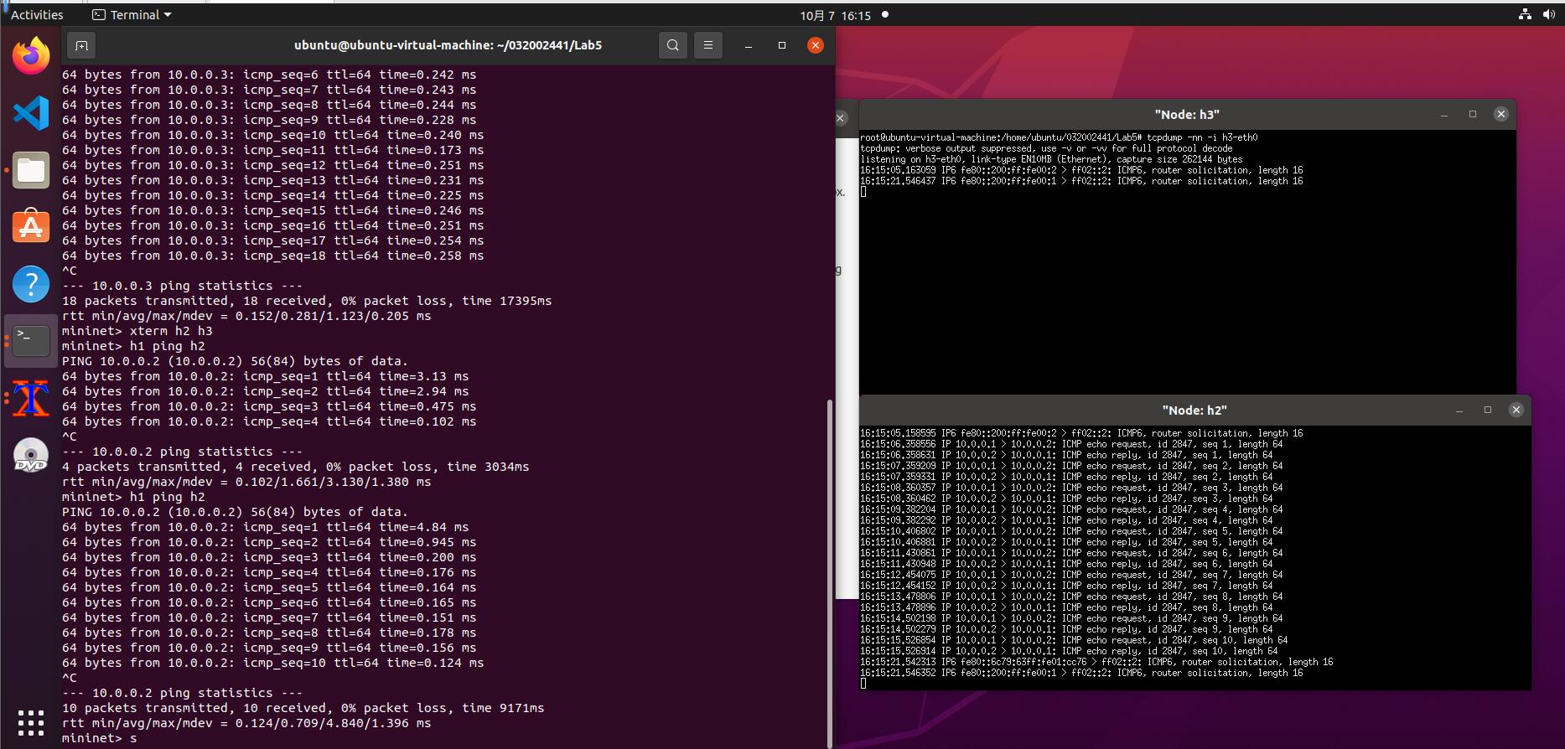Click the "verbose output suppressed" line in h3
The height and width of the screenshot is (749, 1565).
pos(1046,148)
